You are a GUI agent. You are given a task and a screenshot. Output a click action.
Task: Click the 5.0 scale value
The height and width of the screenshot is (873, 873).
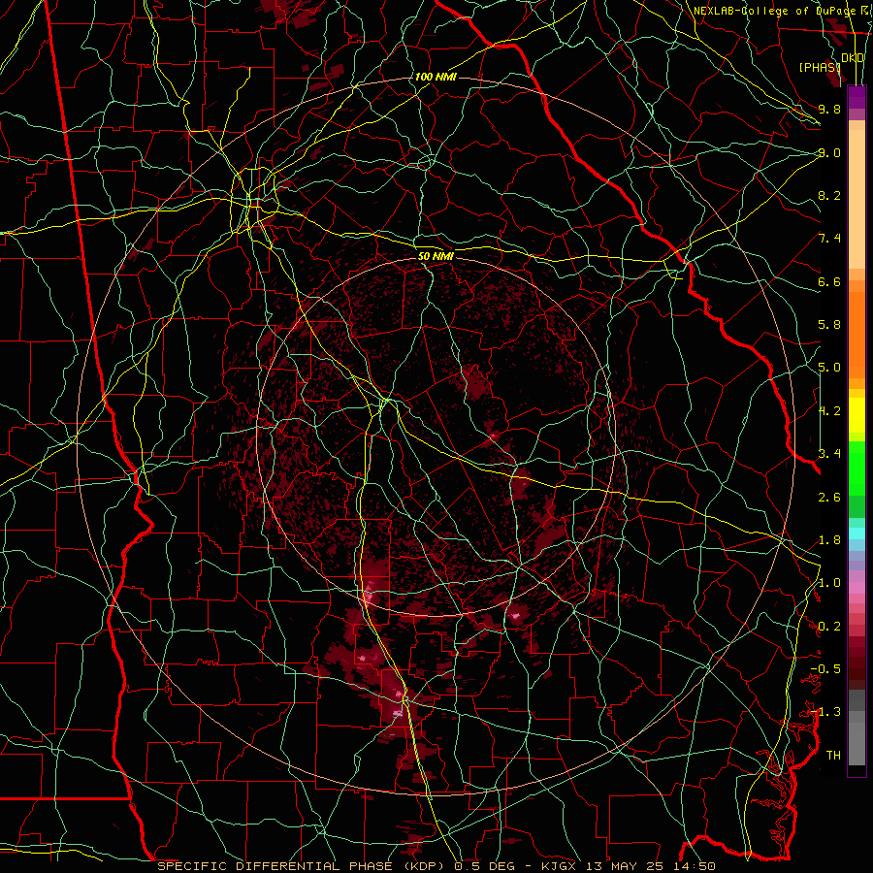coord(829,368)
